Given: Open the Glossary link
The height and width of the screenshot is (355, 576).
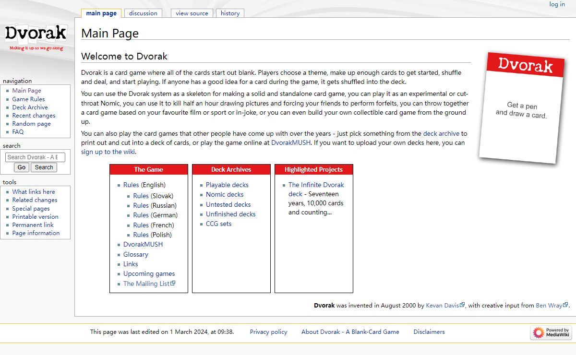Looking at the screenshot, I should pyautogui.click(x=136, y=255).
